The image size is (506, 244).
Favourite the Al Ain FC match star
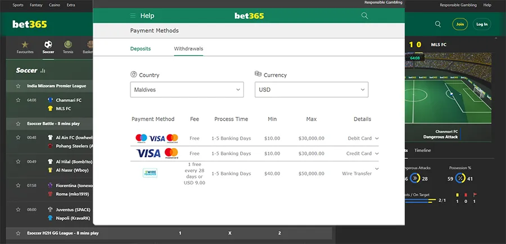(19, 137)
